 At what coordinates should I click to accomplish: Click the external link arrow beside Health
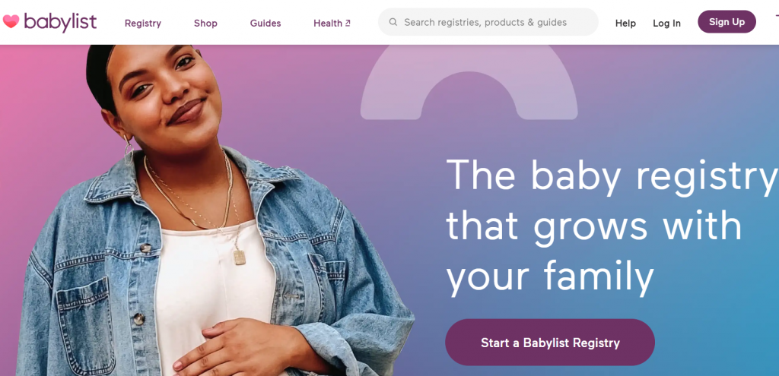tap(348, 23)
